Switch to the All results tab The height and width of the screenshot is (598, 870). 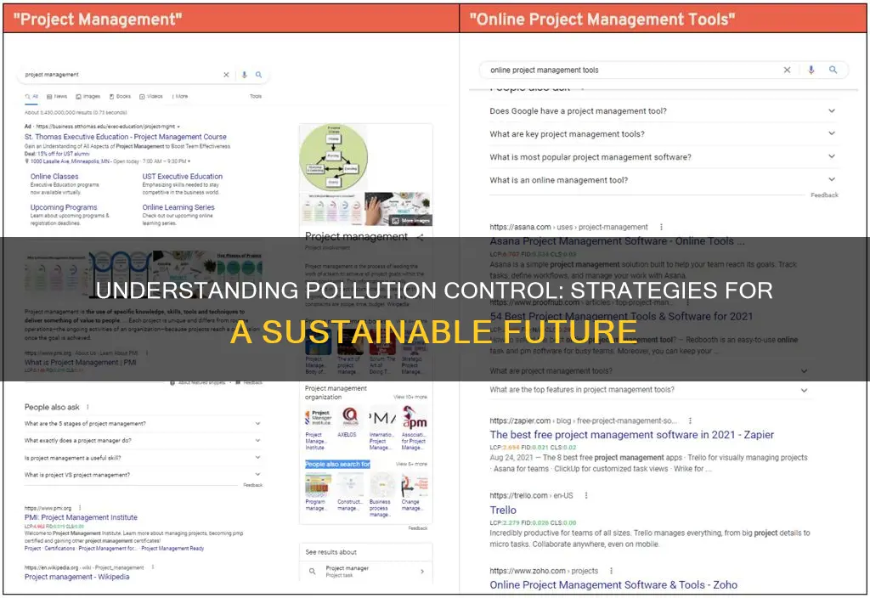31,97
